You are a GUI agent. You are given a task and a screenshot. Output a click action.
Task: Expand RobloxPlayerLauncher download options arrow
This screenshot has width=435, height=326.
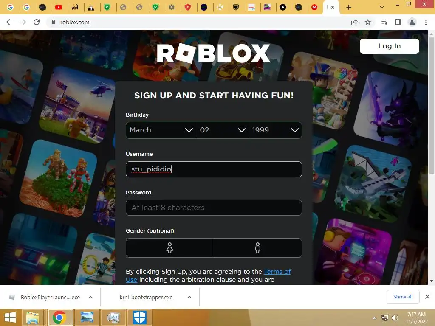pyautogui.click(x=90, y=297)
